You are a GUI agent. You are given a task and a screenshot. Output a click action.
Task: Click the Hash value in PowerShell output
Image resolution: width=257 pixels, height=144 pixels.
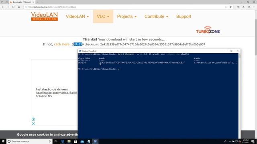(x=142, y=62)
